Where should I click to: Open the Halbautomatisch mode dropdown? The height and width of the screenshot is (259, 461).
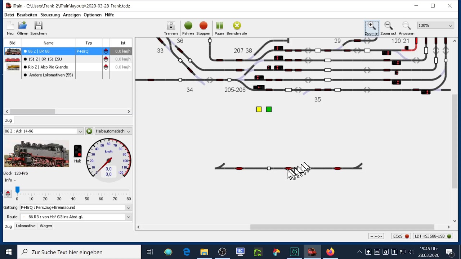(113, 131)
